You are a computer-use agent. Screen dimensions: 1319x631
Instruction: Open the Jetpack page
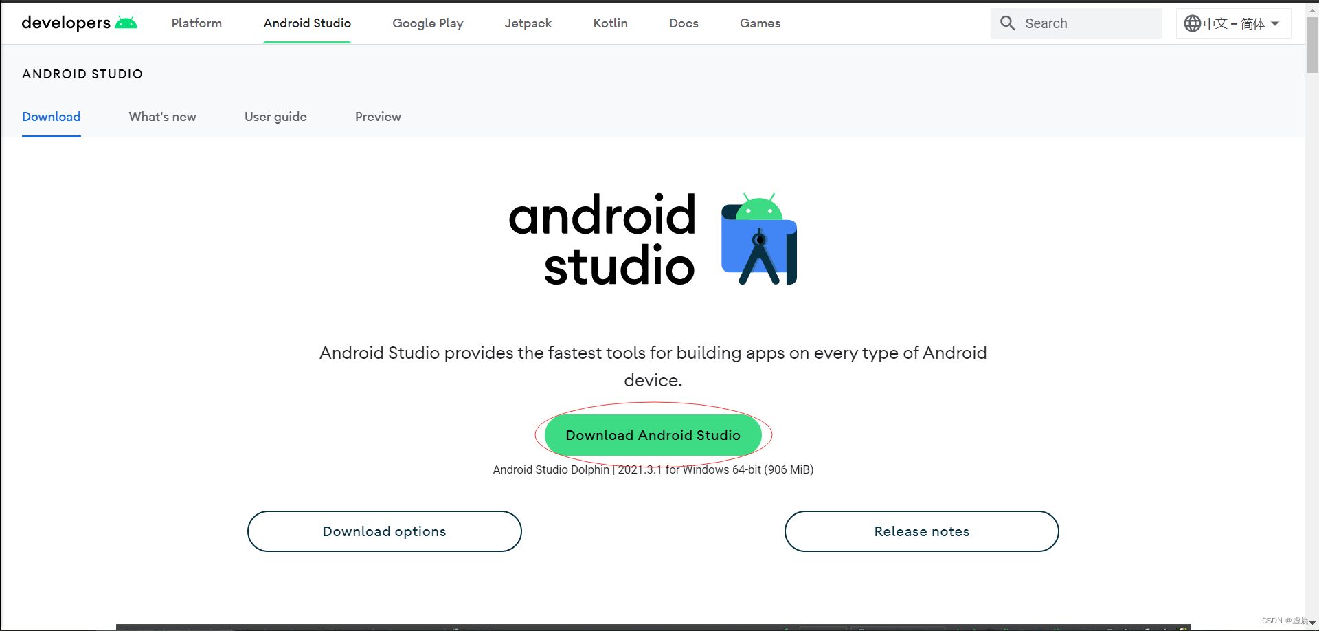click(528, 23)
